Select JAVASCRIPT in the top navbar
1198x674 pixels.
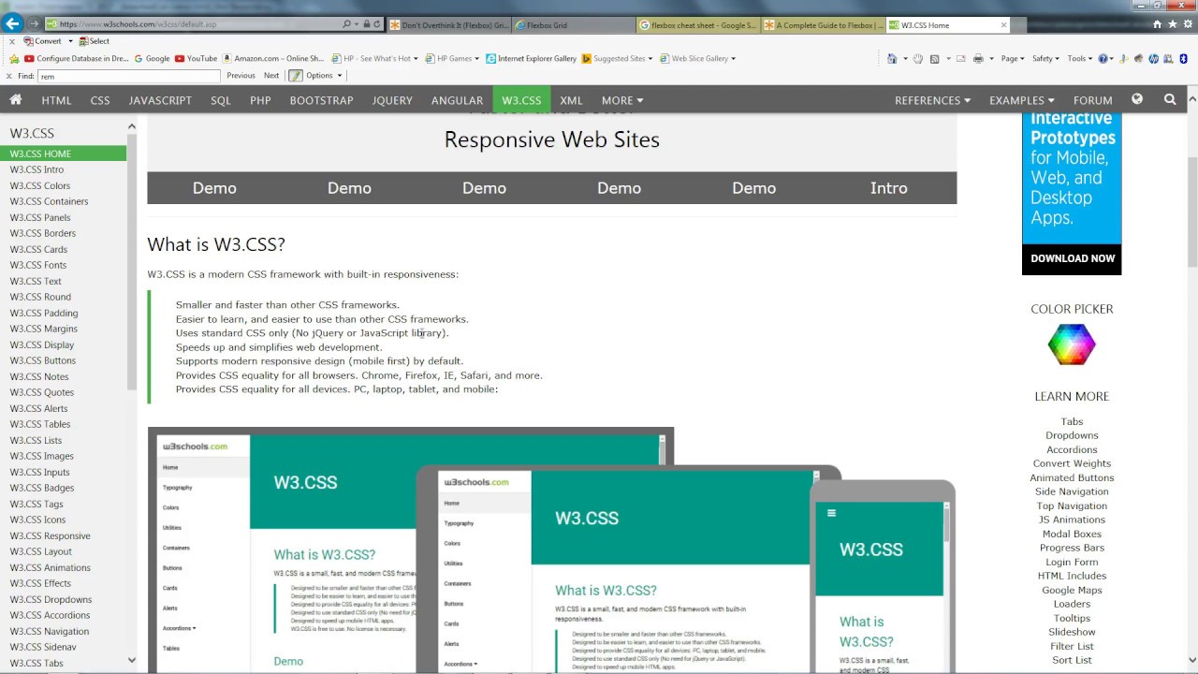click(160, 100)
